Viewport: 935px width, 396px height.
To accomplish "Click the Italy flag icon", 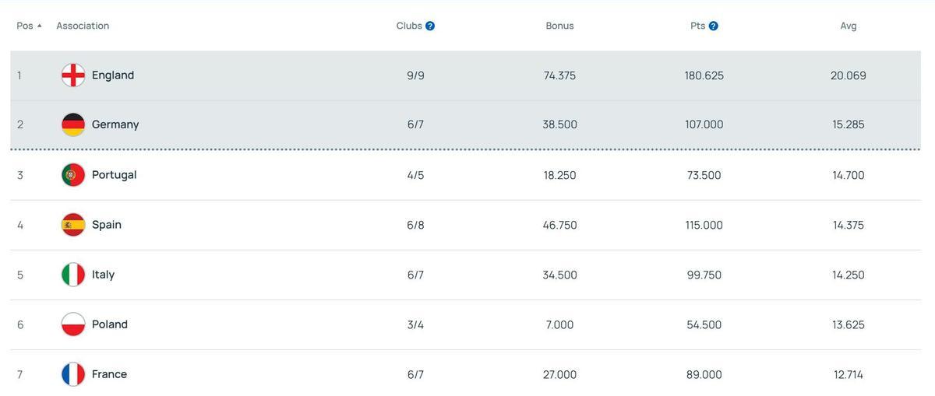I will coord(73,275).
